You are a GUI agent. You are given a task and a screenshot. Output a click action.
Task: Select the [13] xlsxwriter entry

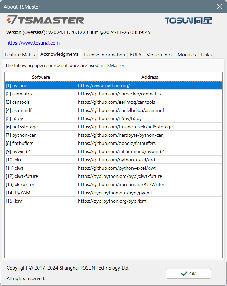pos(41,184)
